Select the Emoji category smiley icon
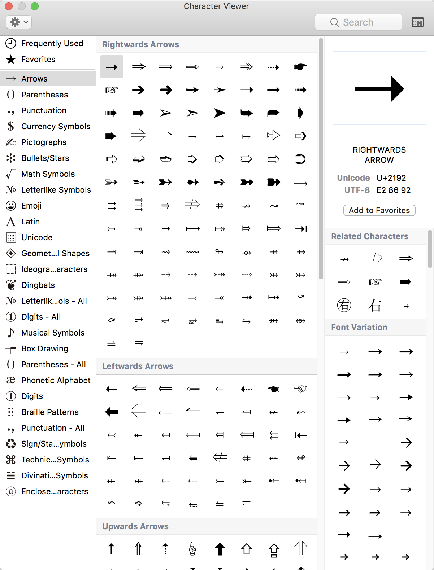This screenshot has height=570, width=434. 10,206
